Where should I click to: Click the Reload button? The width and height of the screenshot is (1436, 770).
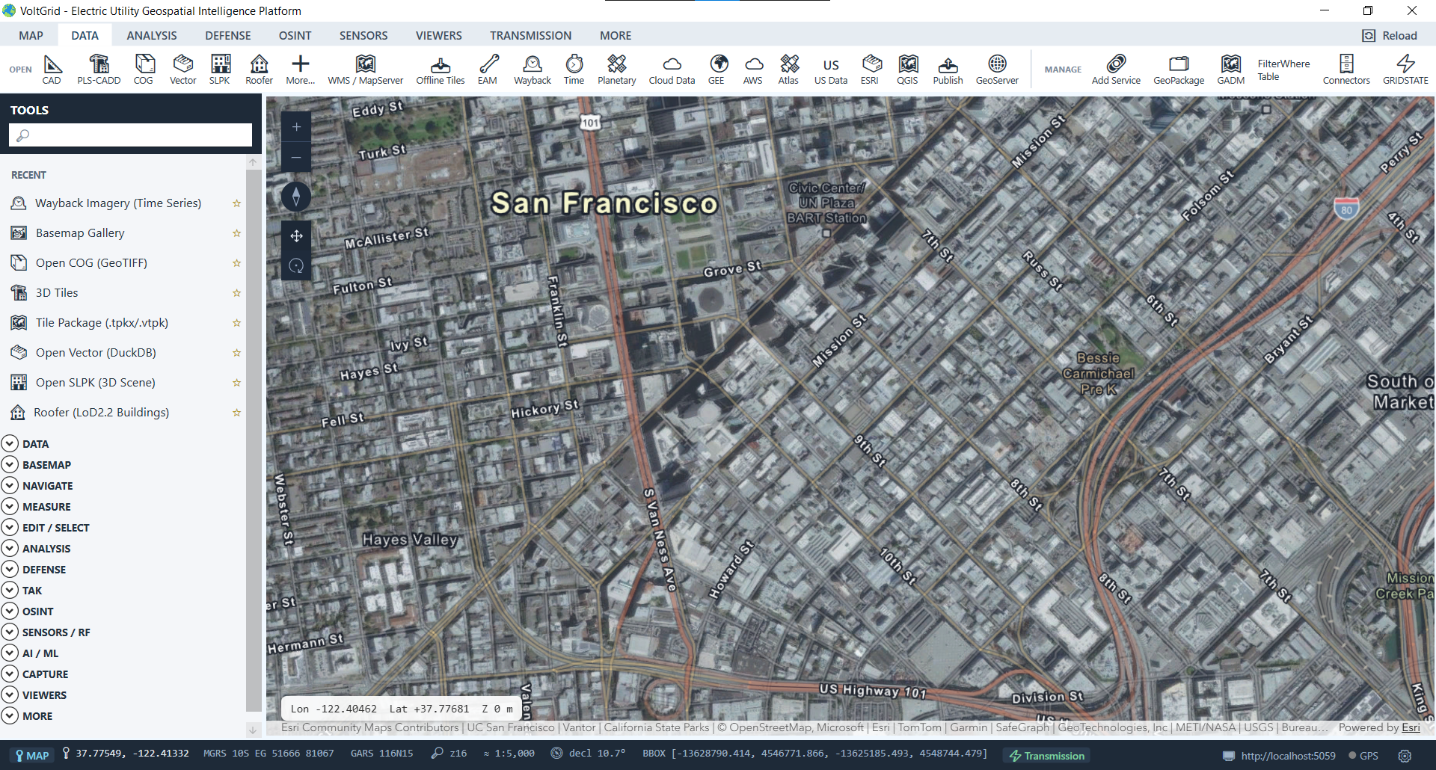[x=1390, y=35]
